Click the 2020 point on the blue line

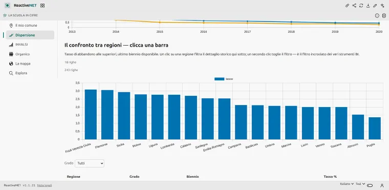pyautogui.click(x=379, y=23)
